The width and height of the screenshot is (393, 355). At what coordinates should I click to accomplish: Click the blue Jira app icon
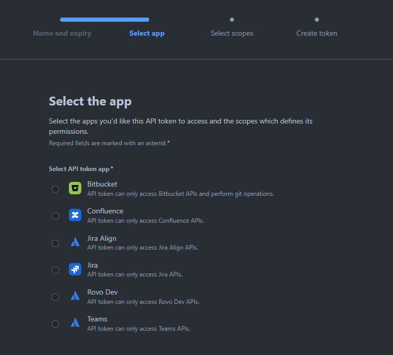[x=75, y=269]
